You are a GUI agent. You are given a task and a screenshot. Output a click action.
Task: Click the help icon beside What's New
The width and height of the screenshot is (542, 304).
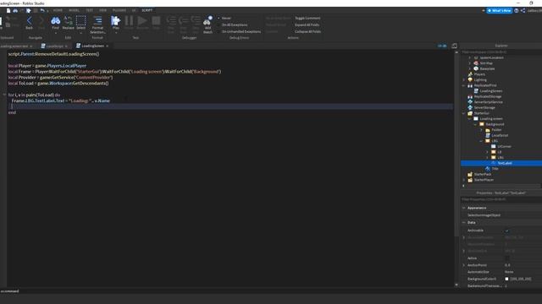517,11
